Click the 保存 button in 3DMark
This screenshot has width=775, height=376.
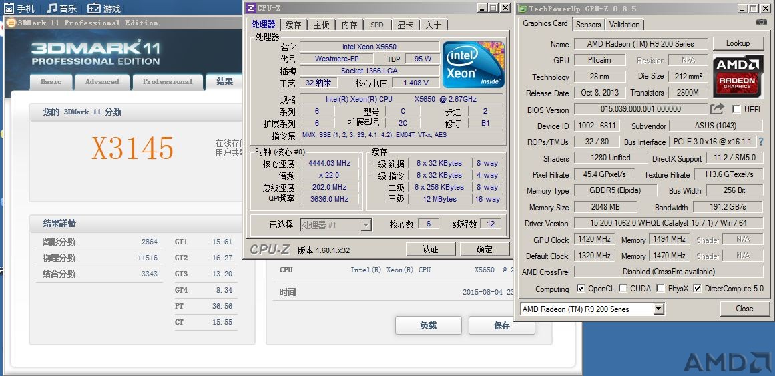tap(502, 325)
